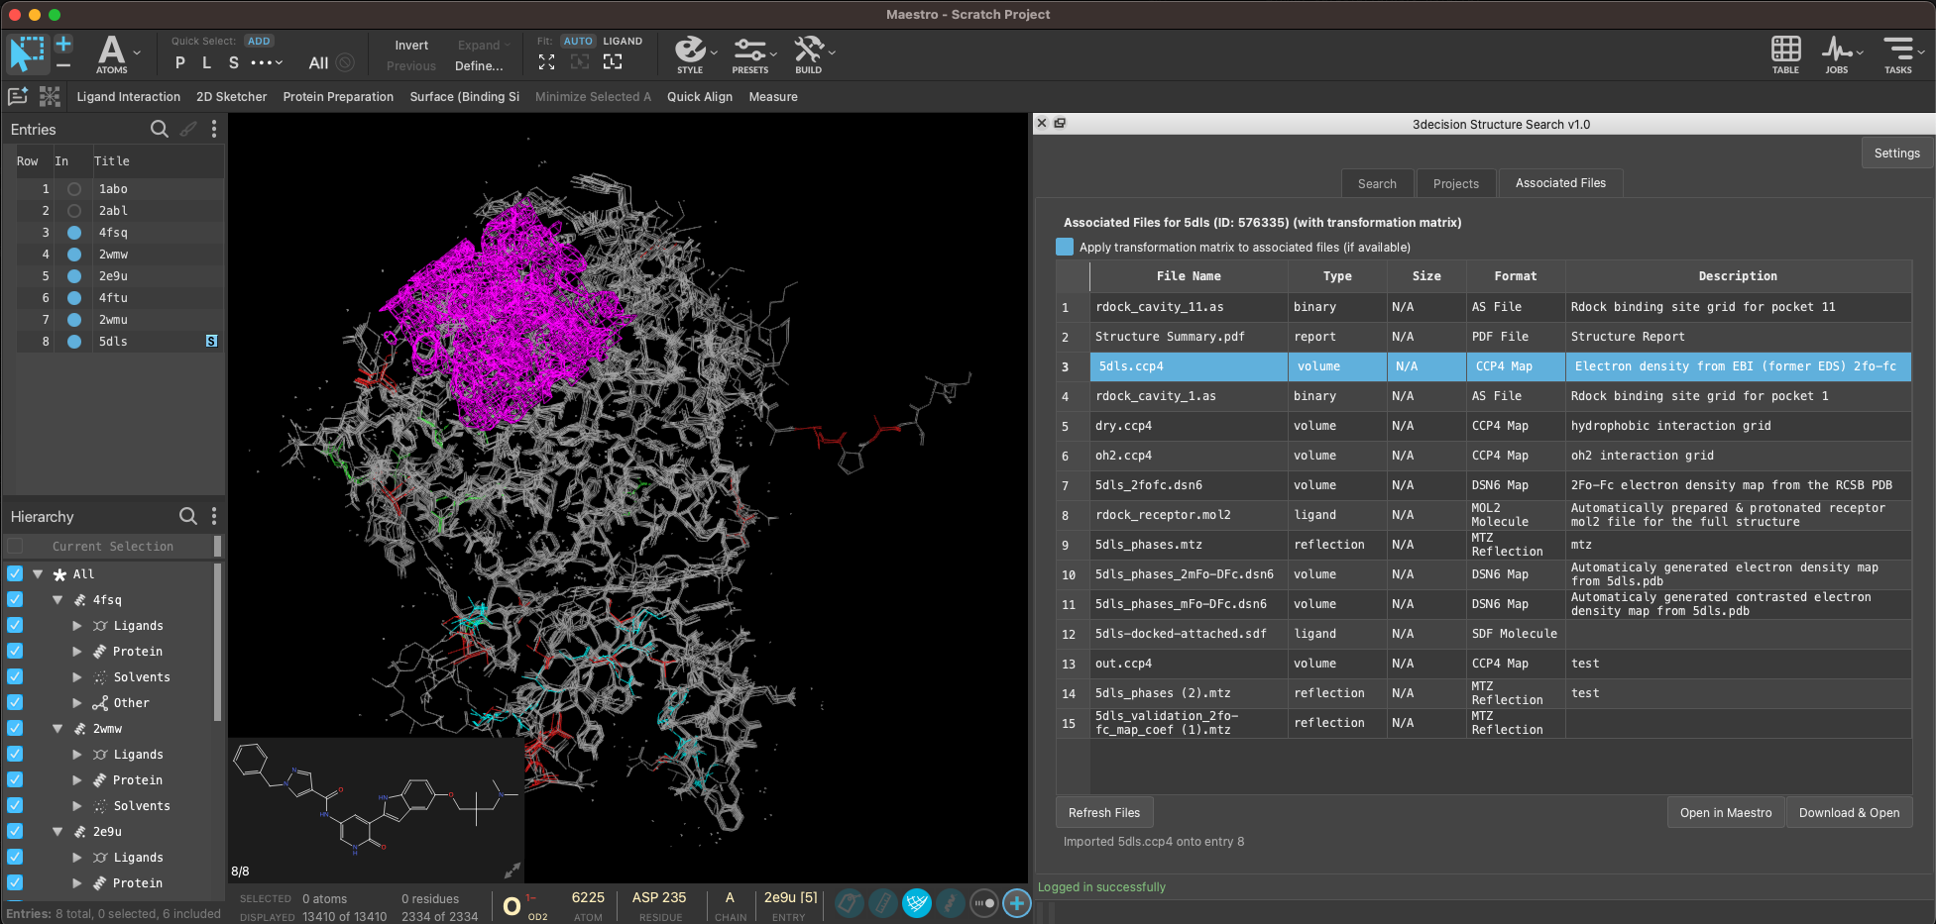Switch the status bar toggle slider

[x=983, y=903]
